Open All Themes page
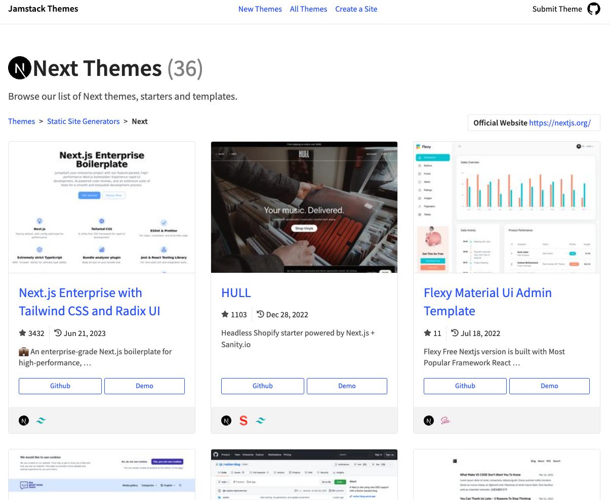This screenshot has height=500, width=610. (x=308, y=9)
